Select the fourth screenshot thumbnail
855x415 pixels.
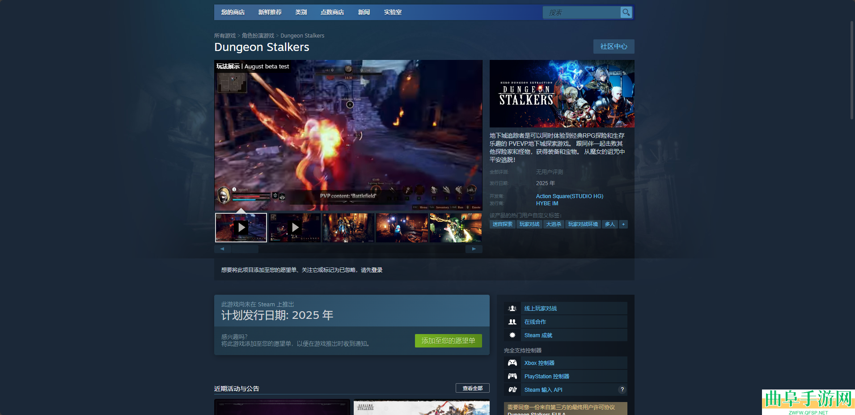402,228
